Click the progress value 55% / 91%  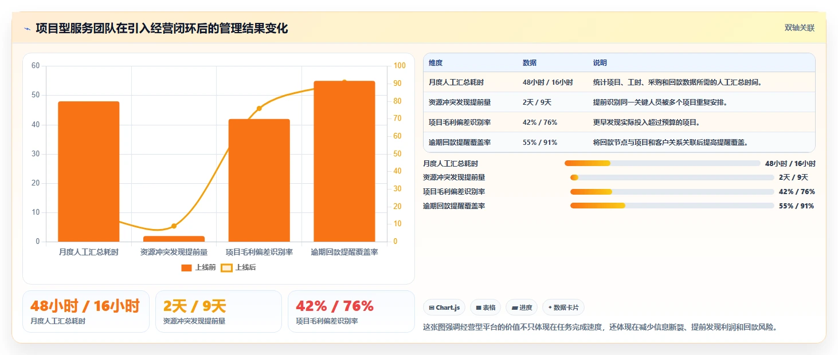pyautogui.click(x=796, y=206)
